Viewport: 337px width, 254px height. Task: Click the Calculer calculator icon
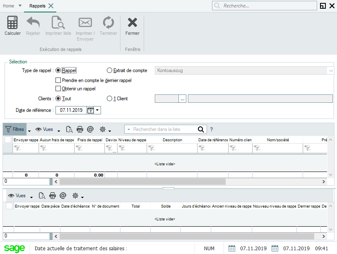(x=12, y=23)
